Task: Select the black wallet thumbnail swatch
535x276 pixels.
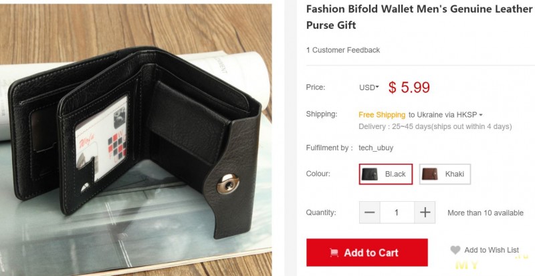Action: pyautogui.click(x=370, y=174)
